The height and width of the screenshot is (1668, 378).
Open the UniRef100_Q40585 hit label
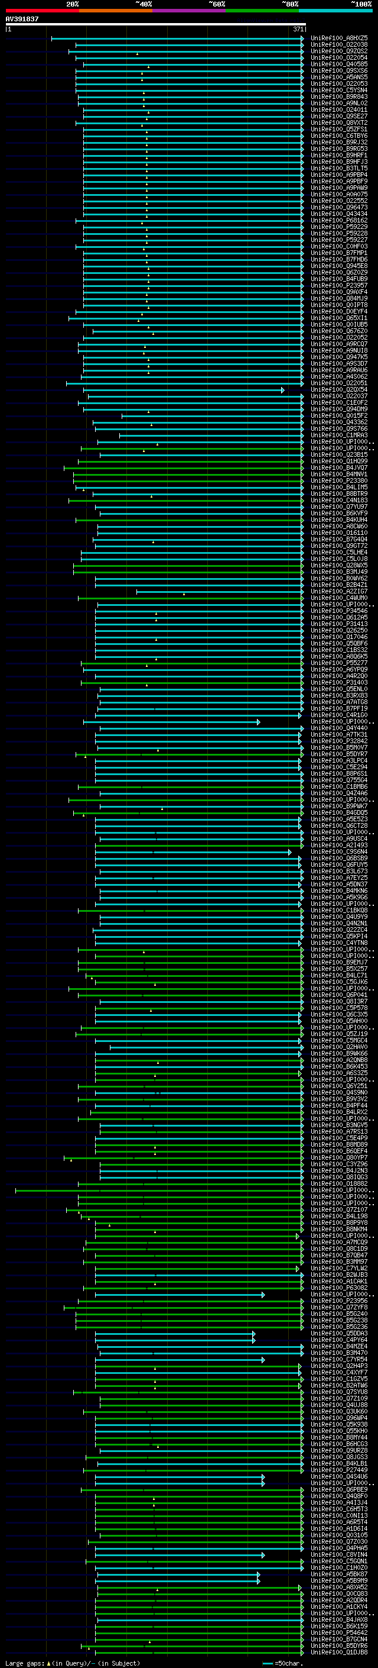click(x=339, y=64)
